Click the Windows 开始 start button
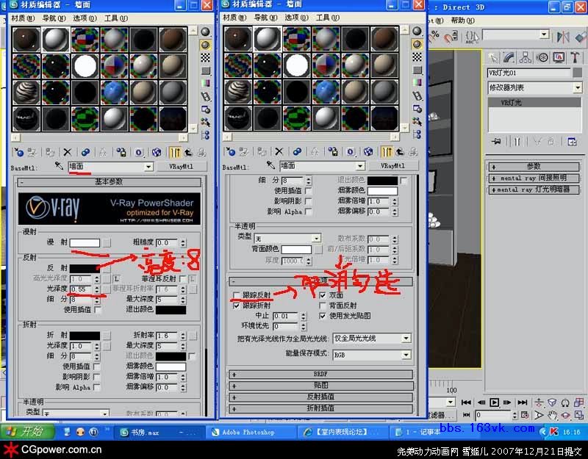 (27, 432)
